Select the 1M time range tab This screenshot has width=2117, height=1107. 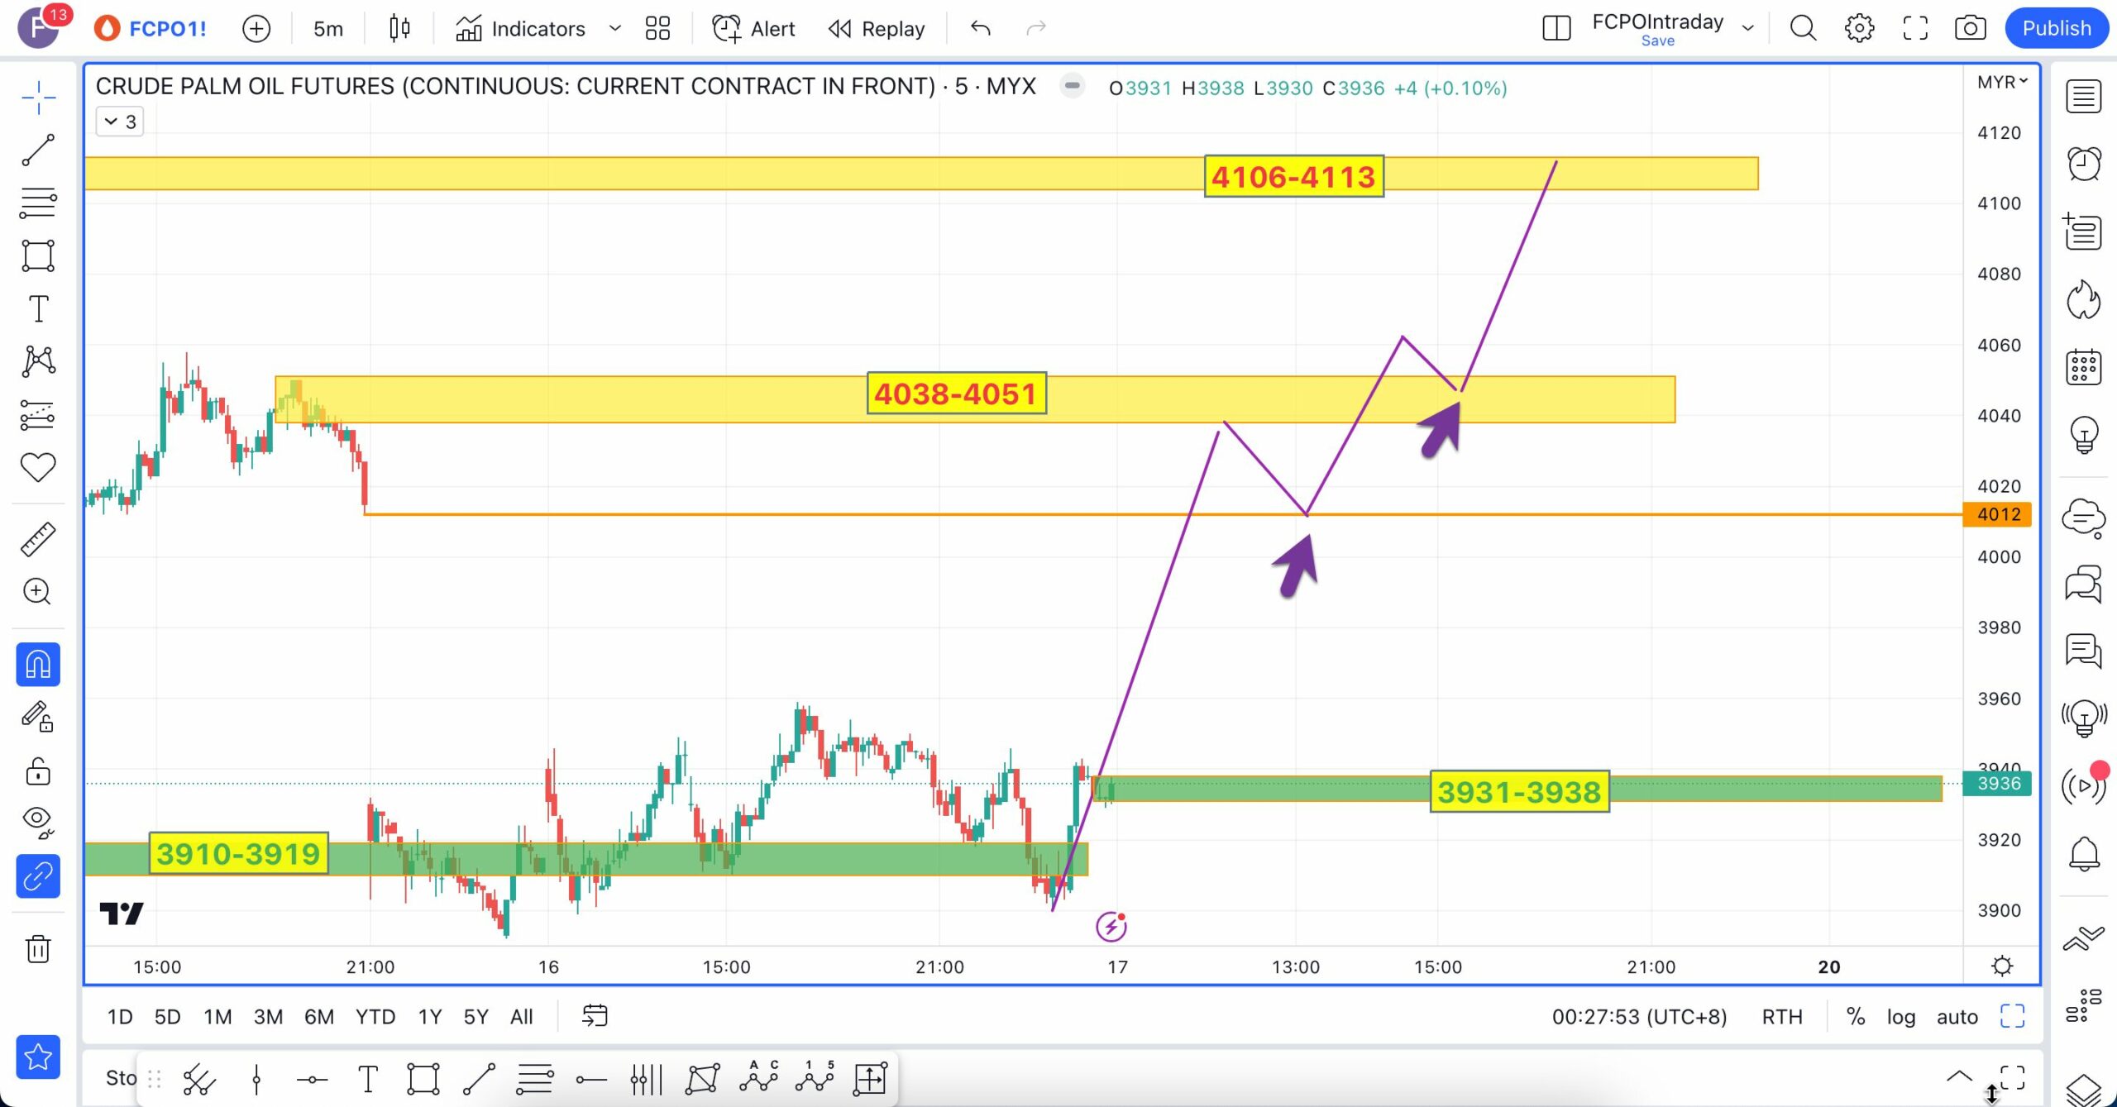point(217,1017)
